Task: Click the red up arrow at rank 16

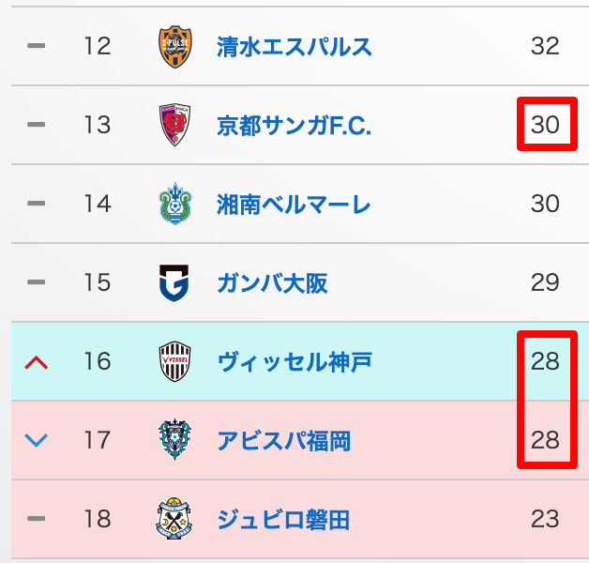Action: 37,362
